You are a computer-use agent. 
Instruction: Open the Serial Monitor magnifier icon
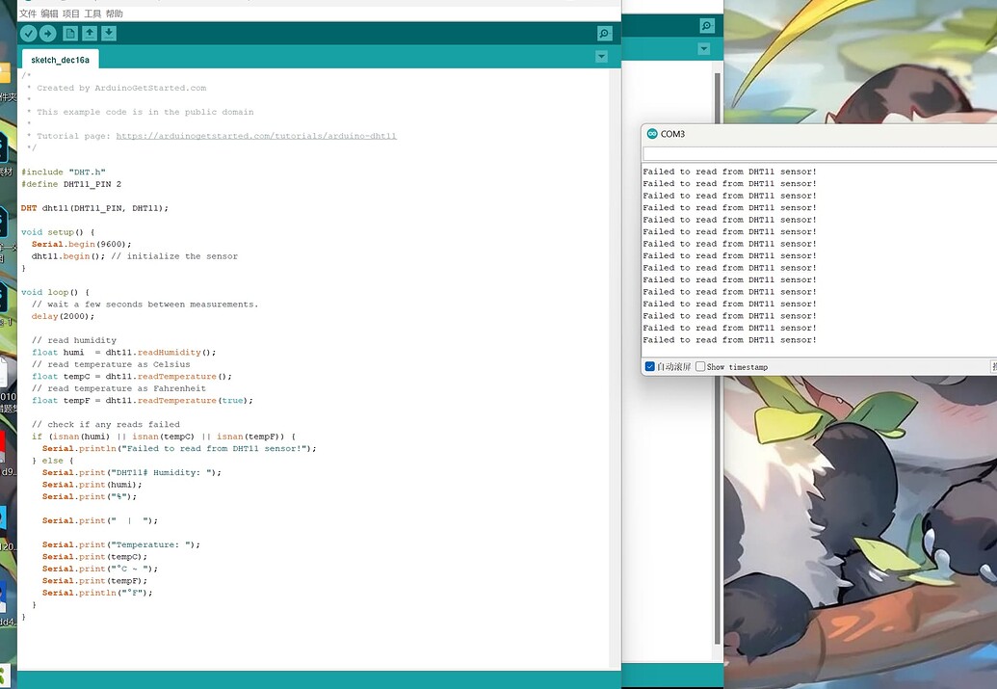point(605,33)
